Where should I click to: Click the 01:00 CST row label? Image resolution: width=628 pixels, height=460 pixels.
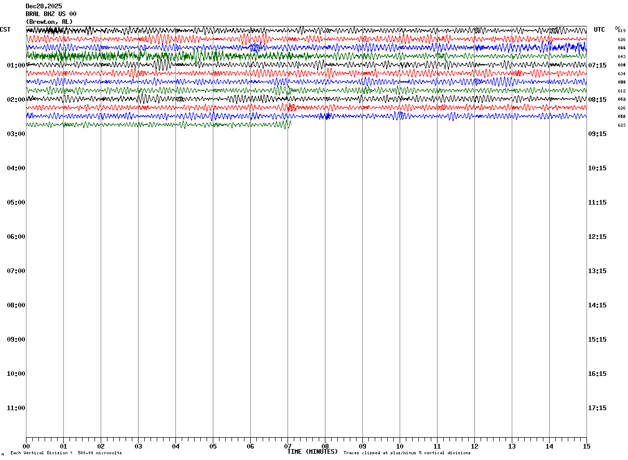click(16, 65)
